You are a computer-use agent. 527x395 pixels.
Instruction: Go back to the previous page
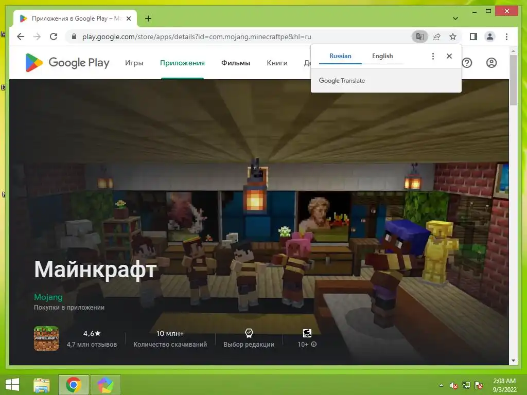point(21,37)
